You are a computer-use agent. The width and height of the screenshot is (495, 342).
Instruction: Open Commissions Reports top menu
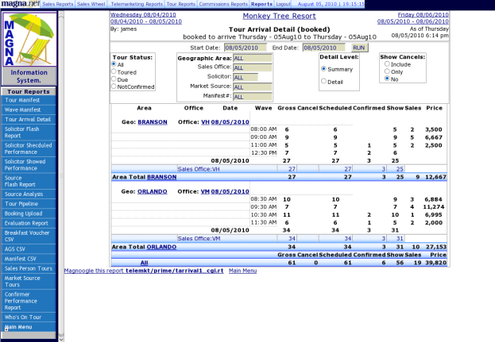223,4
